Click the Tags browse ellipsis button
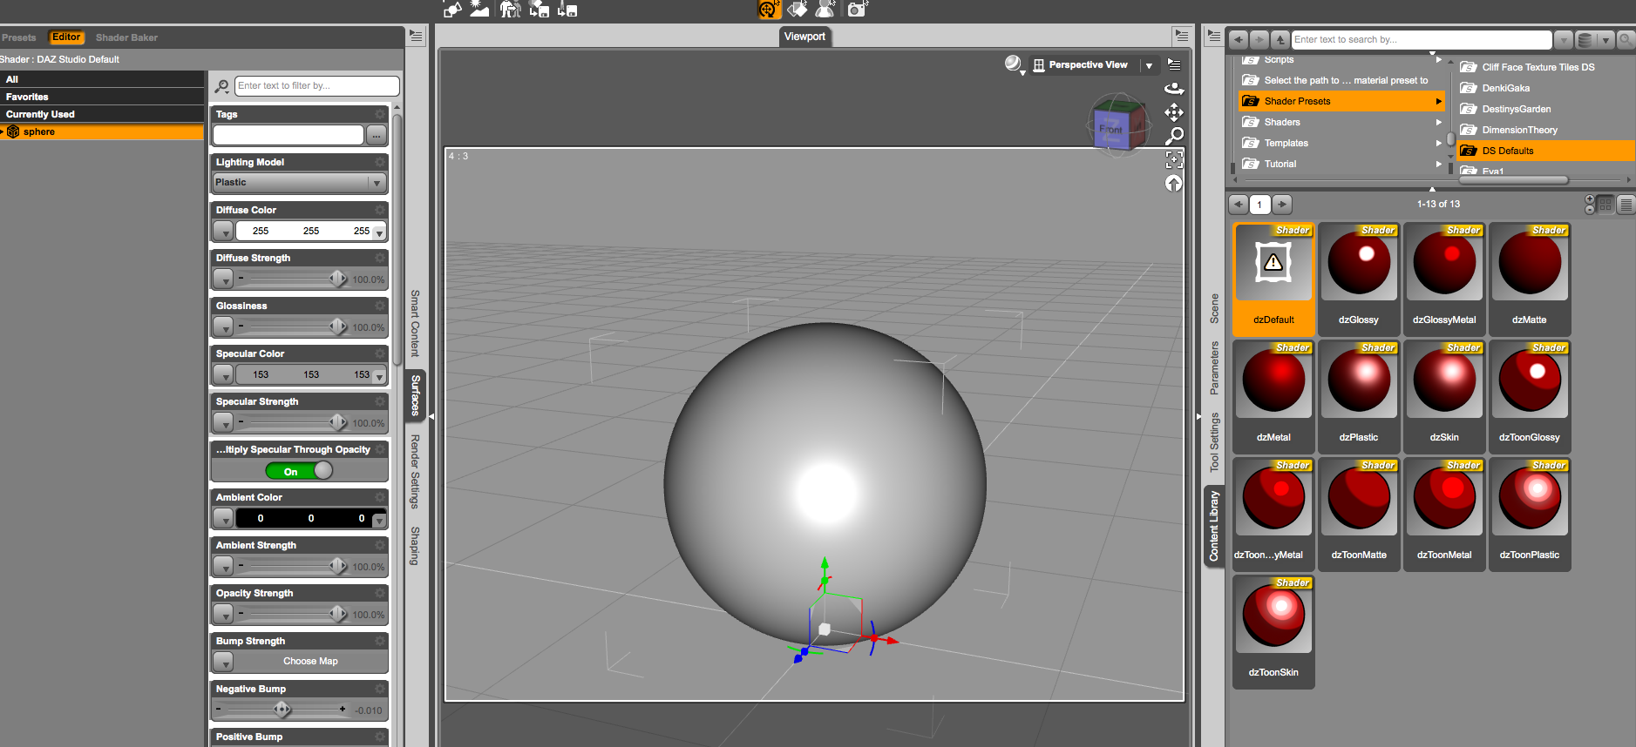Image resolution: width=1636 pixels, height=747 pixels. pos(377,135)
